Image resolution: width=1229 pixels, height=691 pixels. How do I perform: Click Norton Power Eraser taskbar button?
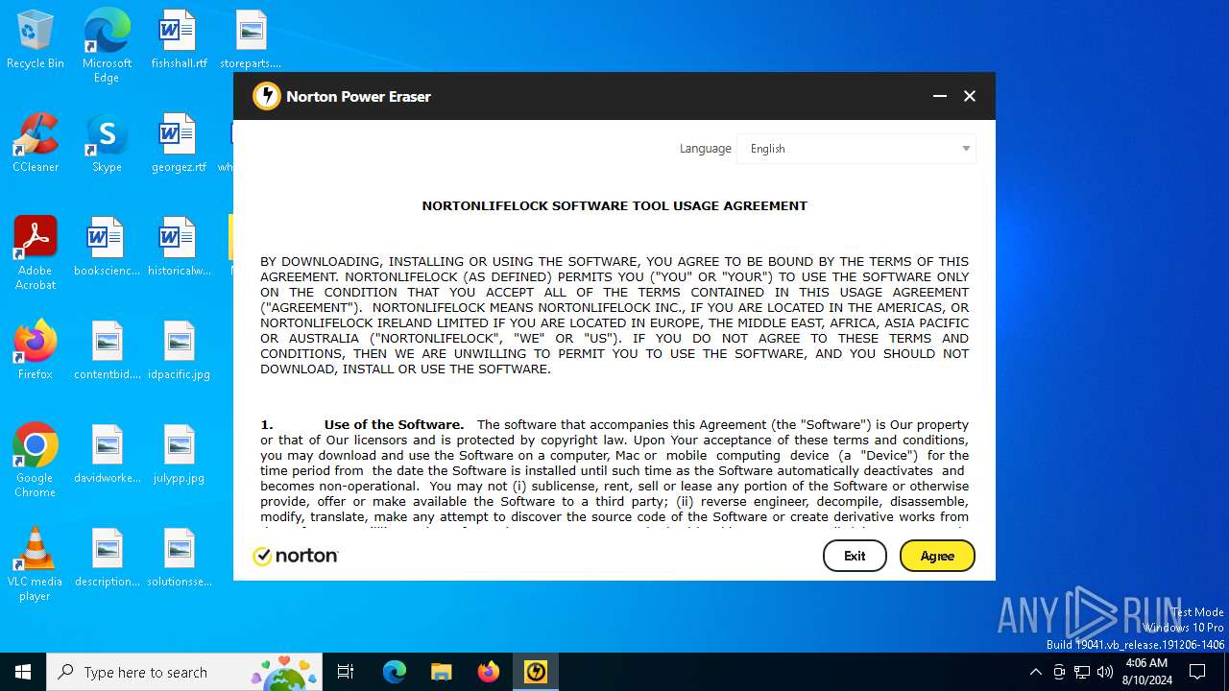click(536, 672)
